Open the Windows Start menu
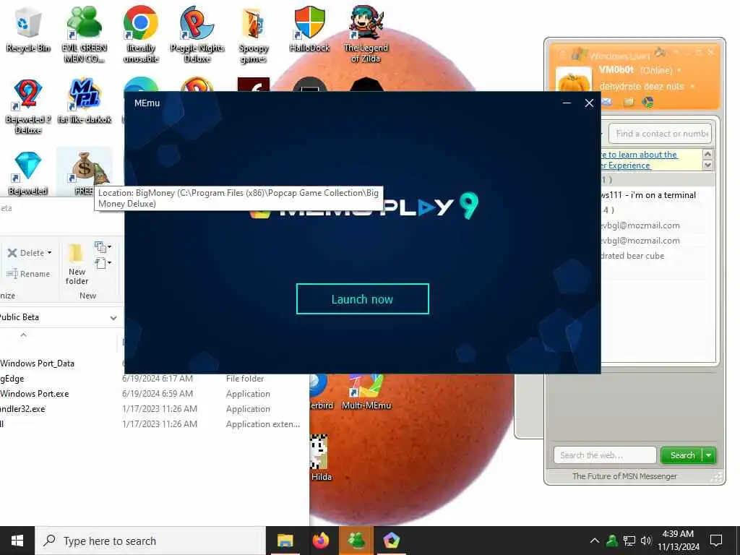 [x=17, y=541]
